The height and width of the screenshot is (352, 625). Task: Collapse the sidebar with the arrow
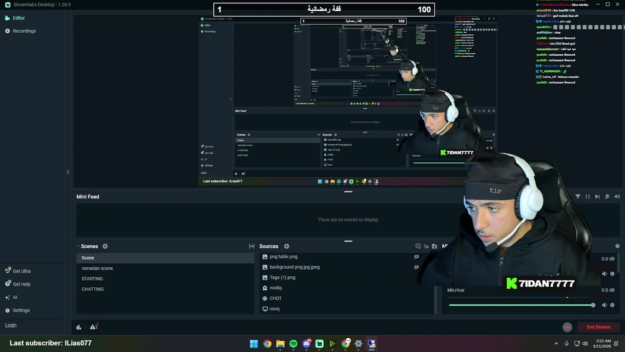pyautogui.click(x=68, y=172)
